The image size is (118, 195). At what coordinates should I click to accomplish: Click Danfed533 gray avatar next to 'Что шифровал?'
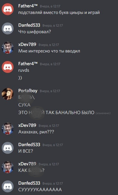click(x=8, y=28)
